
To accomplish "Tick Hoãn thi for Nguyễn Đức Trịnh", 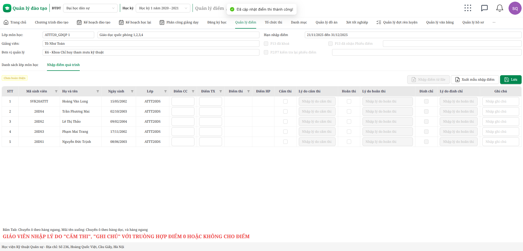I will 349,142.
